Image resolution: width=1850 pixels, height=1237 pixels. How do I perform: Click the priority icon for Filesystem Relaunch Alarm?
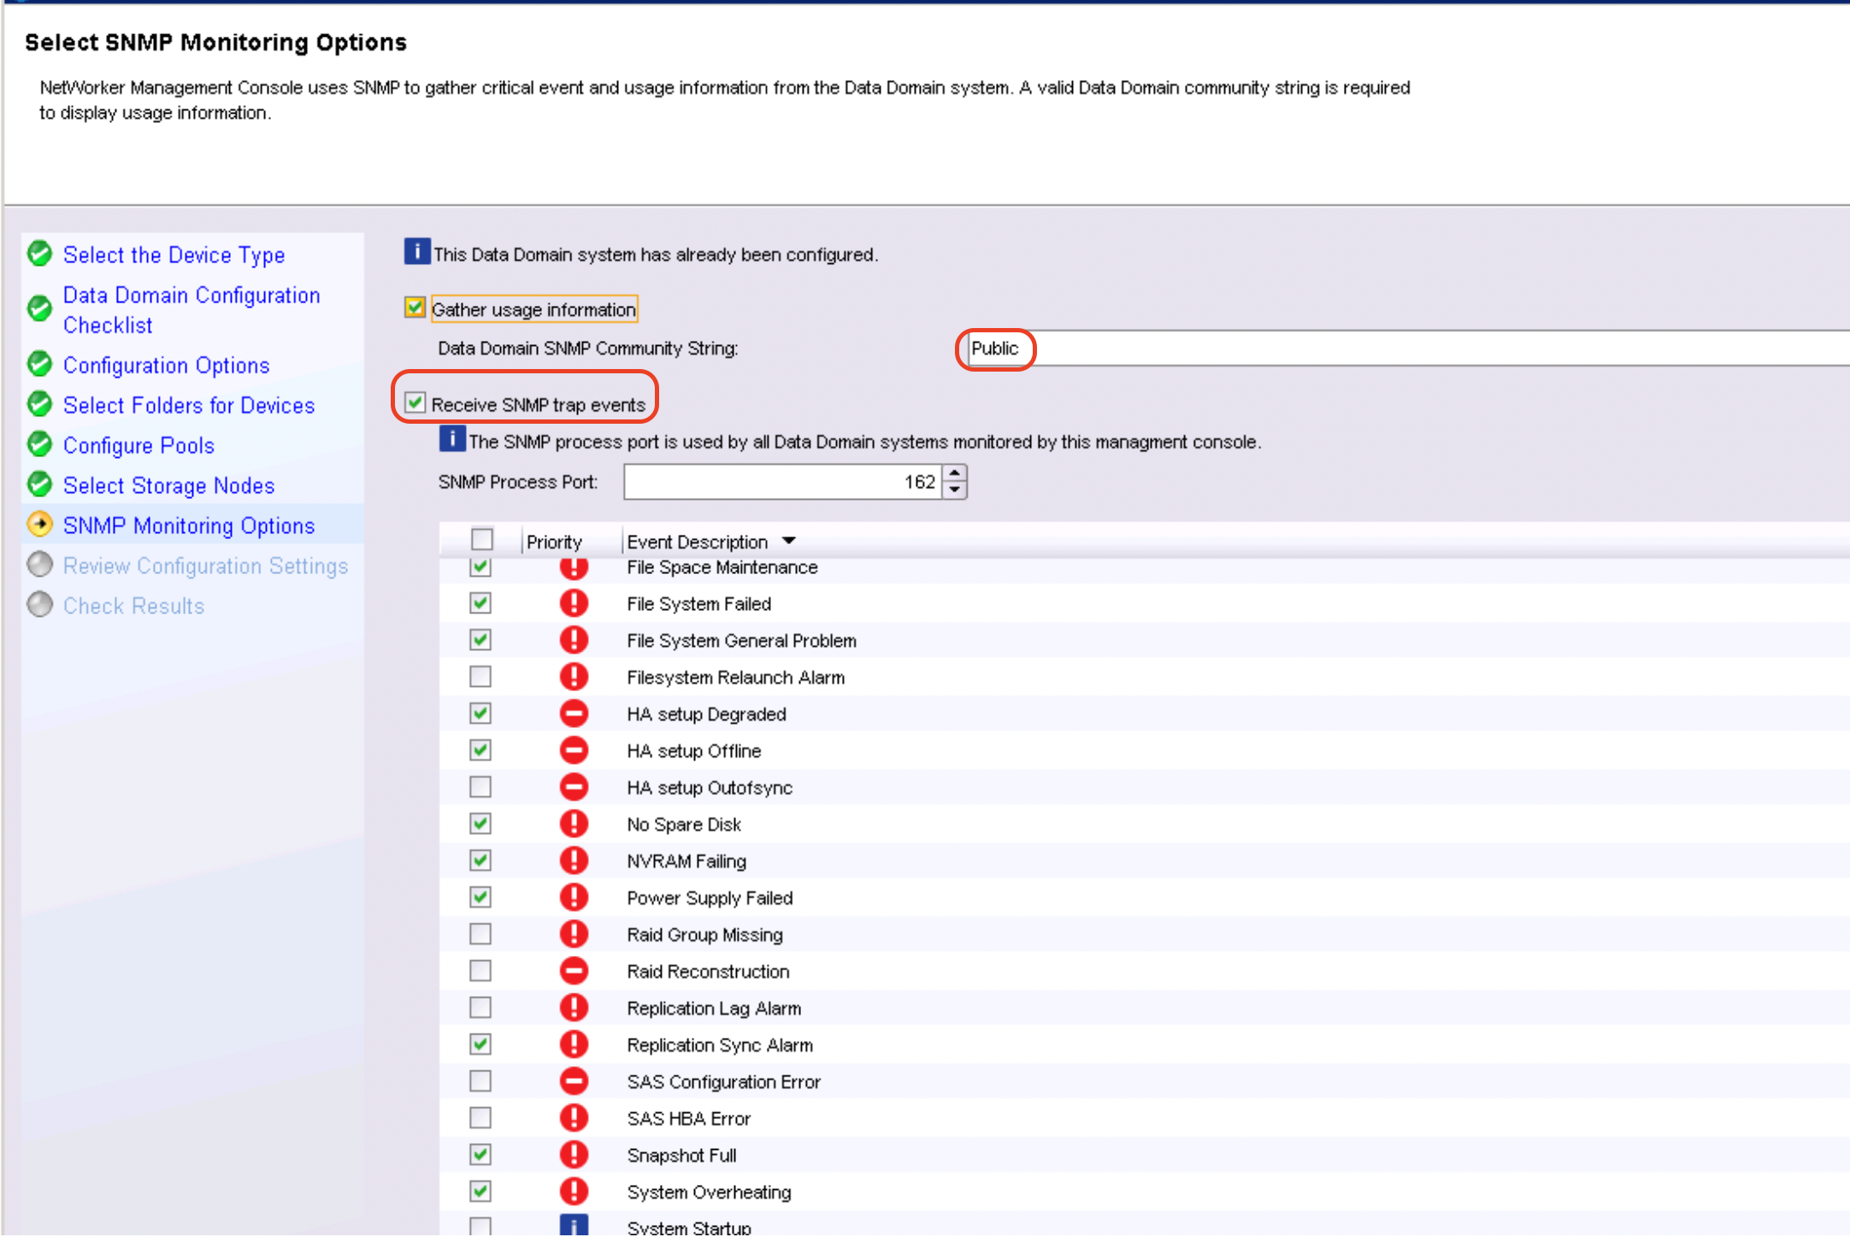click(574, 677)
